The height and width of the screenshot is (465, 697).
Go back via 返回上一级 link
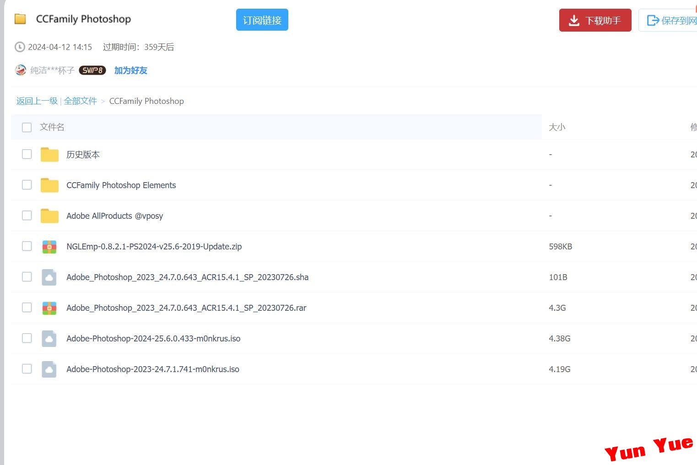click(x=37, y=101)
